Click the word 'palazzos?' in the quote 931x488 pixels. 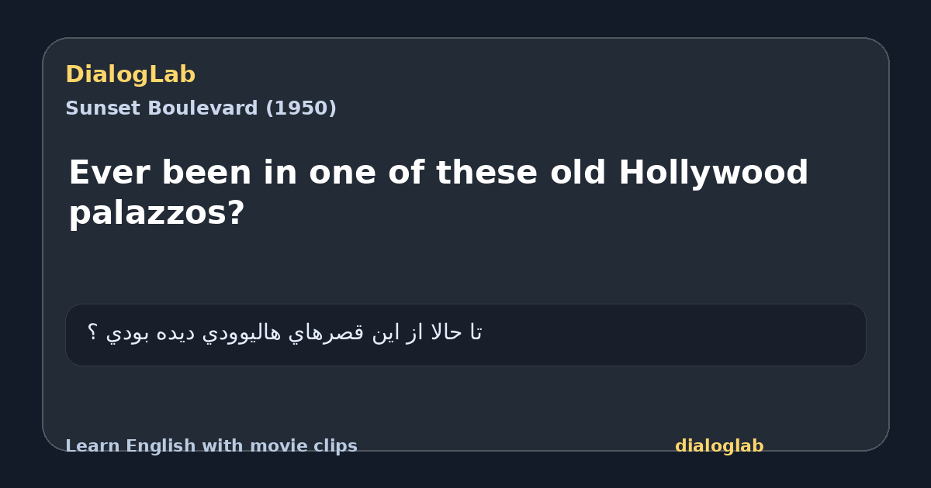tap(157, 212)
